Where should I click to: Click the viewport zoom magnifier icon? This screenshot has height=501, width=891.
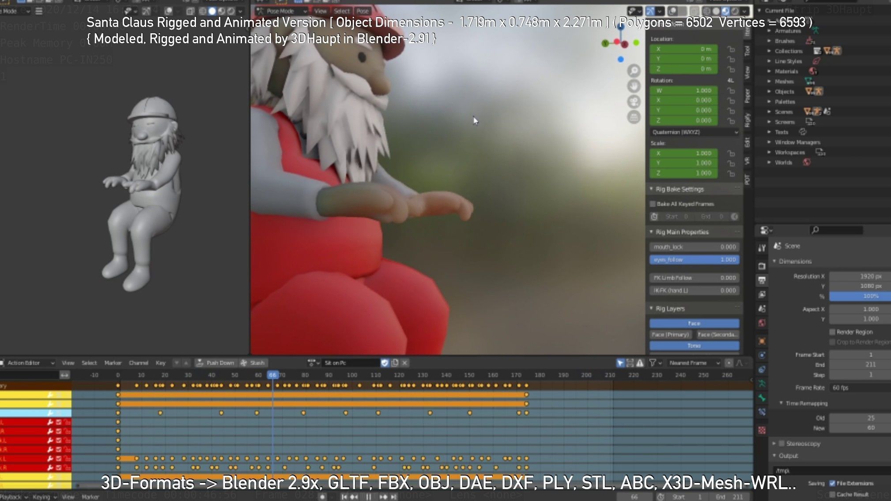coord(634,71)
